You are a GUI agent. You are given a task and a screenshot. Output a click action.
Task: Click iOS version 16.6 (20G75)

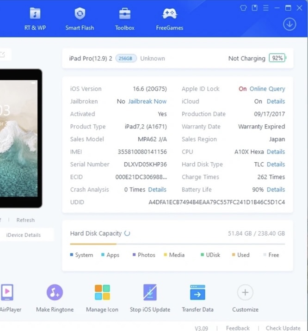tap(150, 89)
